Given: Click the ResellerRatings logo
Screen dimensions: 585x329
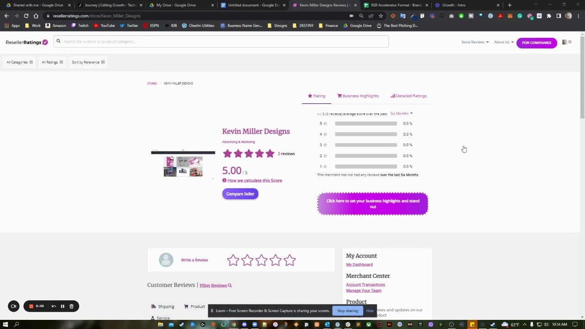Looking at the screenshot, I should pyautogui.click(x=27, y=42).
